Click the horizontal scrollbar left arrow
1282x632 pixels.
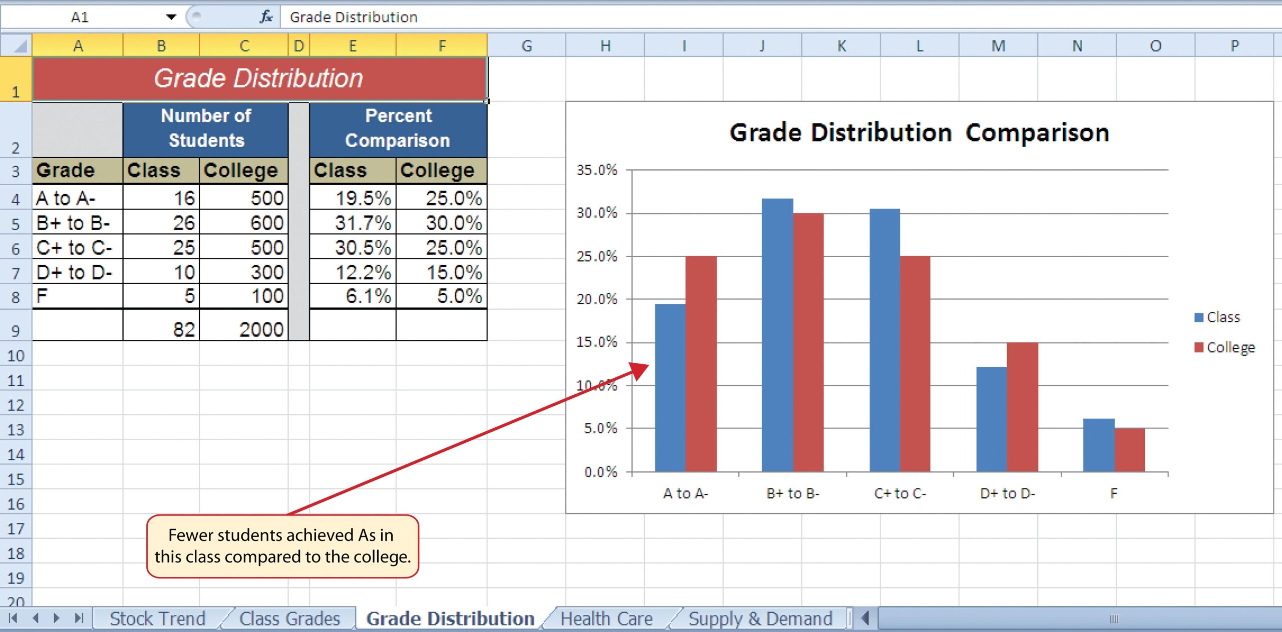[865, 618]
